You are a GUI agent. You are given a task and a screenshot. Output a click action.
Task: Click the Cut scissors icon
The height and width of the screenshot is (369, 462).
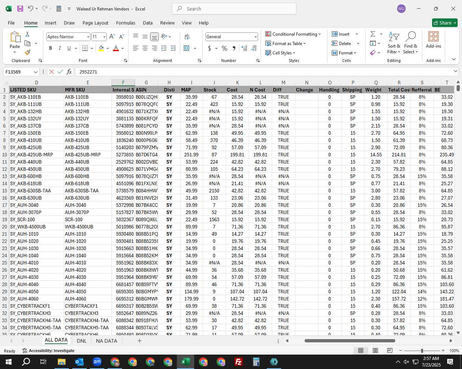point(27,34)
